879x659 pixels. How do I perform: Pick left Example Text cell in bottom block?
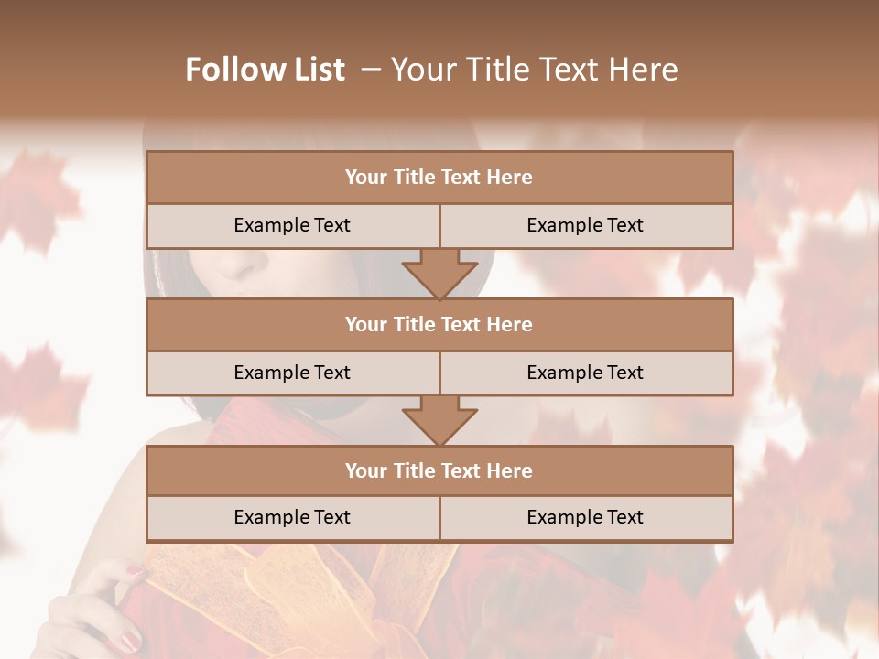[x=292, y=517]
